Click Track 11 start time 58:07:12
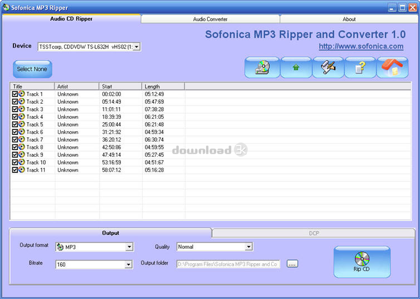420x299 pixels. coord(111,170)
